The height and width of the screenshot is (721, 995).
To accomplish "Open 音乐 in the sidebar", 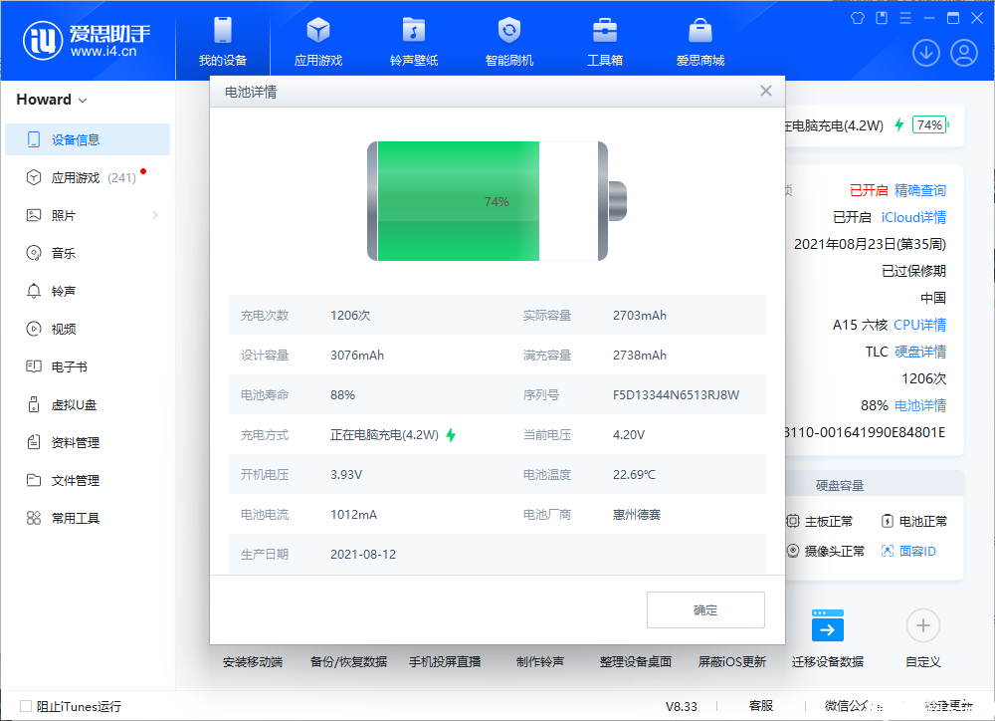I will (x=88, y=254).
